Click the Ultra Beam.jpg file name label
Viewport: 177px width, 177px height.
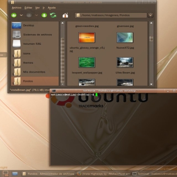[x=125, y=73]
